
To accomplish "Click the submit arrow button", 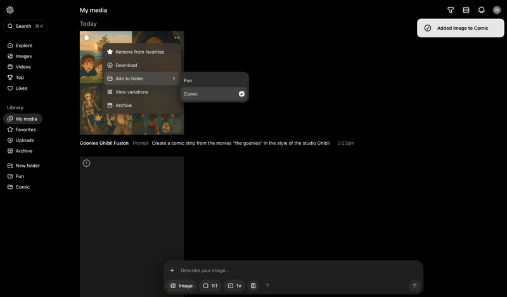I will [x=414, y=286].
